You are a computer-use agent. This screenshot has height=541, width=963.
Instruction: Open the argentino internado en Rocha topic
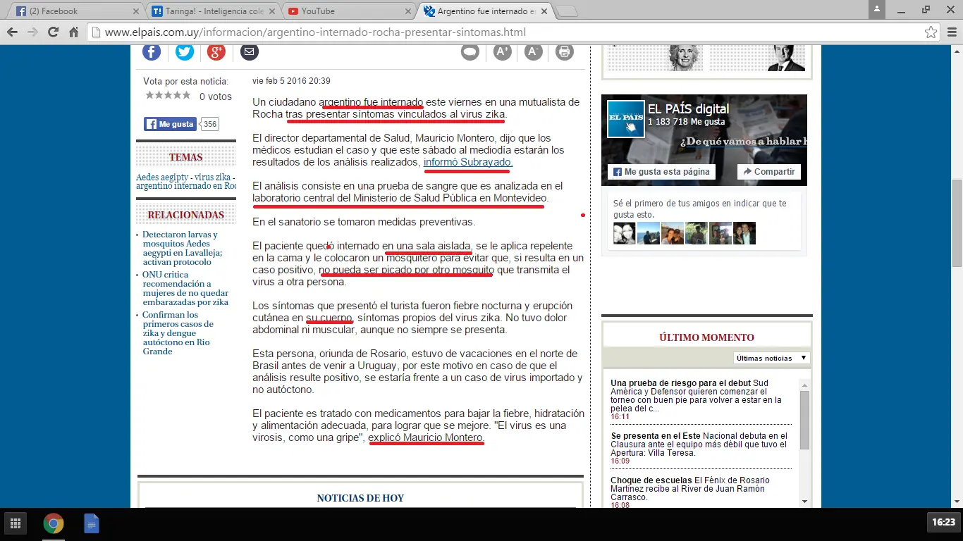pyautogui.click(x=185, y=186)
